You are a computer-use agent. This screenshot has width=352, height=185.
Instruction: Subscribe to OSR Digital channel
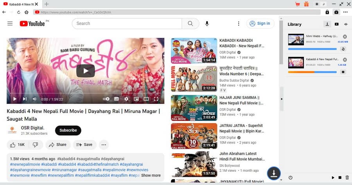click(68, 130)
